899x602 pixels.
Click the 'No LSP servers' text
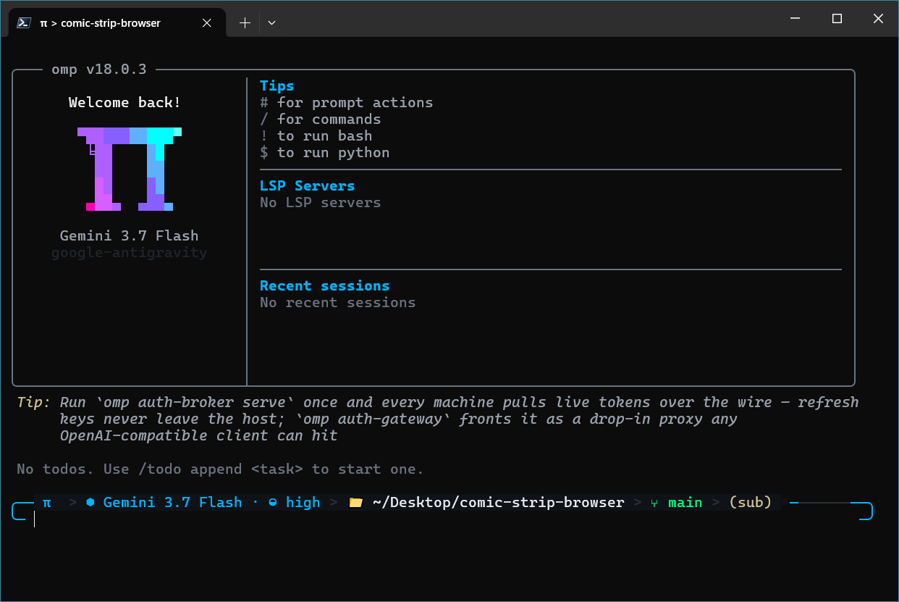(321, 202)
